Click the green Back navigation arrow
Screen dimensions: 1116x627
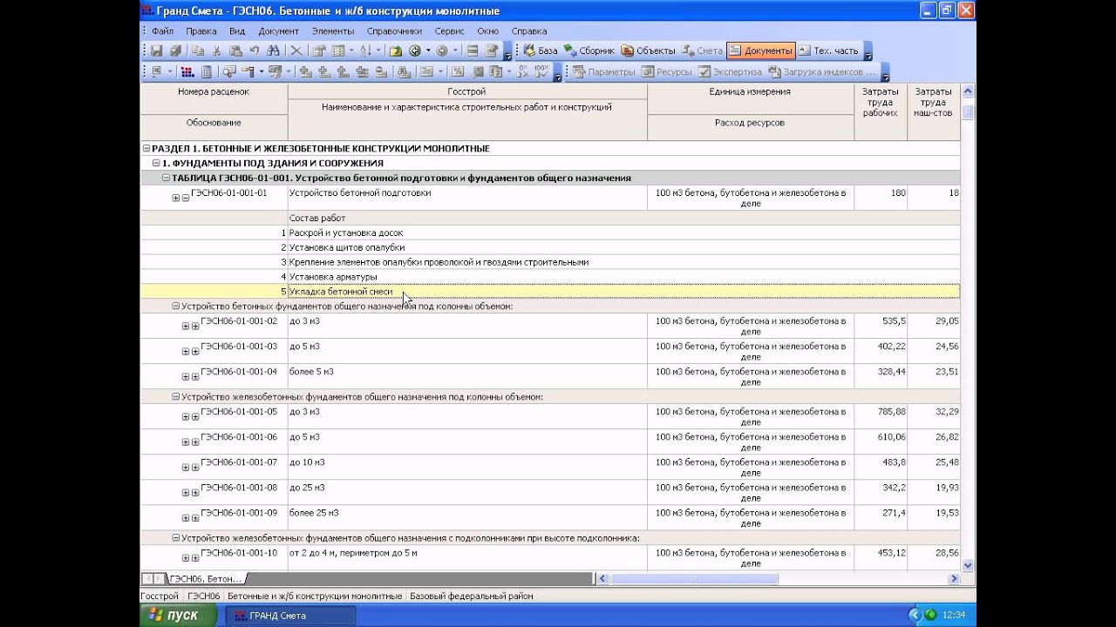click(x=415, y=51)
